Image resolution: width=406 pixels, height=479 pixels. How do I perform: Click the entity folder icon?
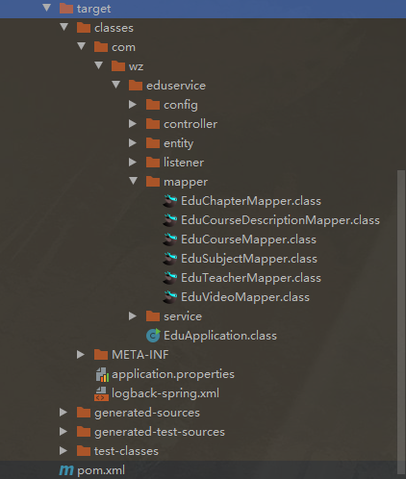coord(153,142)
